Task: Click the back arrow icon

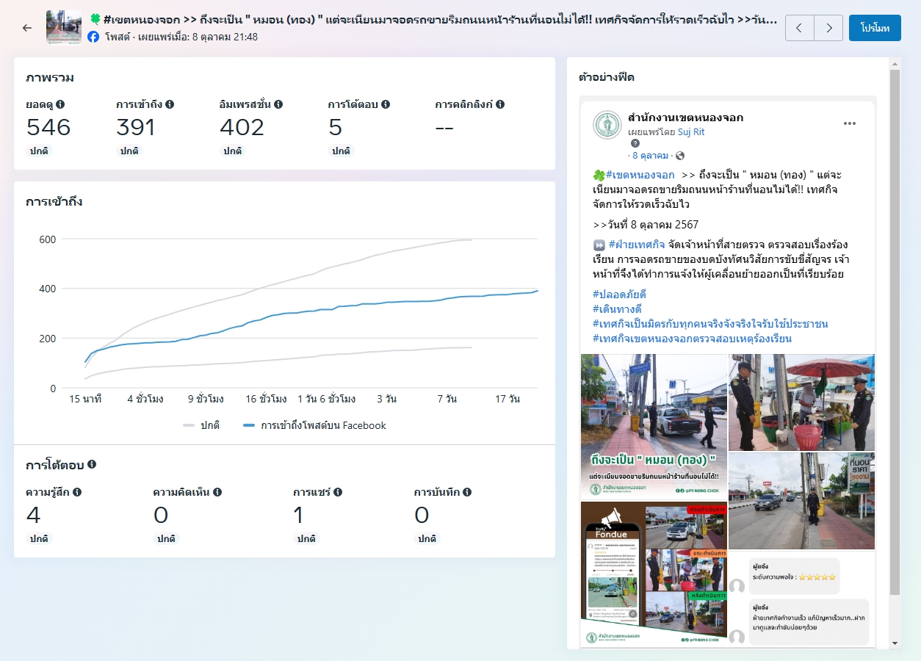Action: [x=27, y=28]
